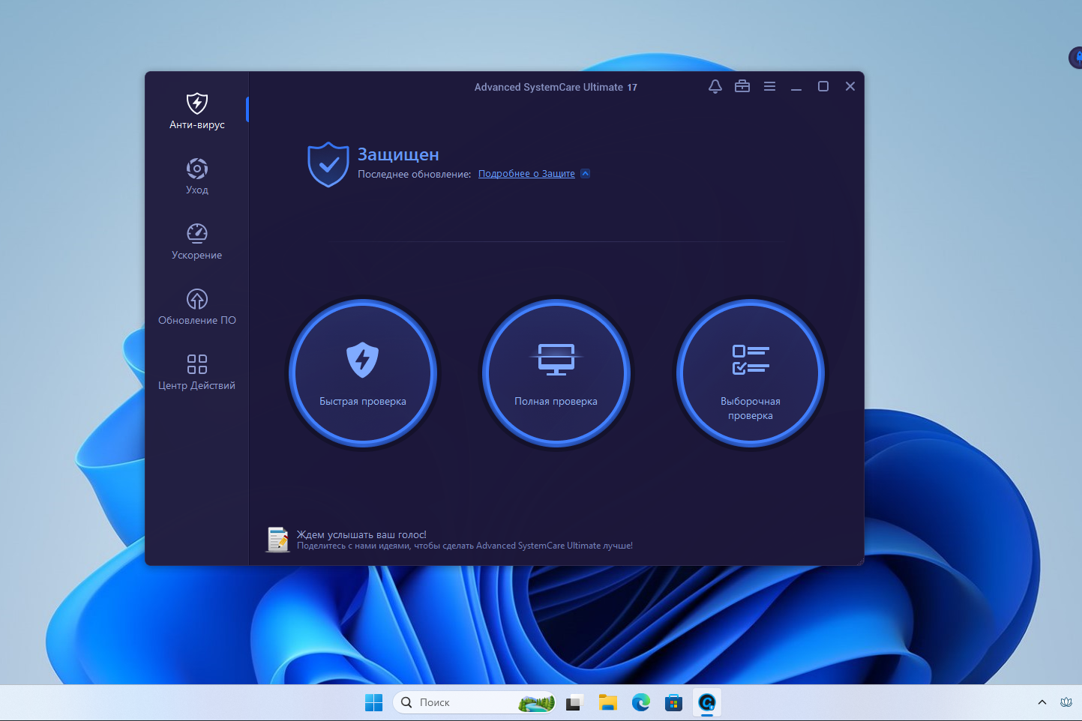Start a Быстрая проверка scan
This screenshot has height=721, width=1082.
click(x=362, y=372)
